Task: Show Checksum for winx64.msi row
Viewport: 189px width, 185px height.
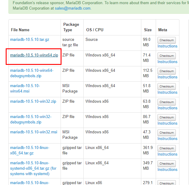Action: tap(166, 86)
